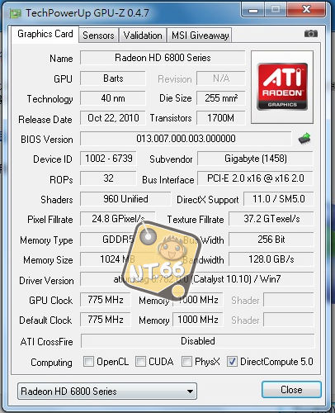Screen dimensions: 335x413
Task: Click the Release Date Oct 22, 2010
Action: click(x=113, y=118)
